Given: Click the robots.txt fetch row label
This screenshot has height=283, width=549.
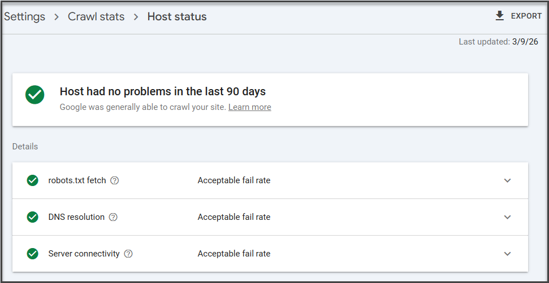Looking at the screenshot, I should point(77,180).
